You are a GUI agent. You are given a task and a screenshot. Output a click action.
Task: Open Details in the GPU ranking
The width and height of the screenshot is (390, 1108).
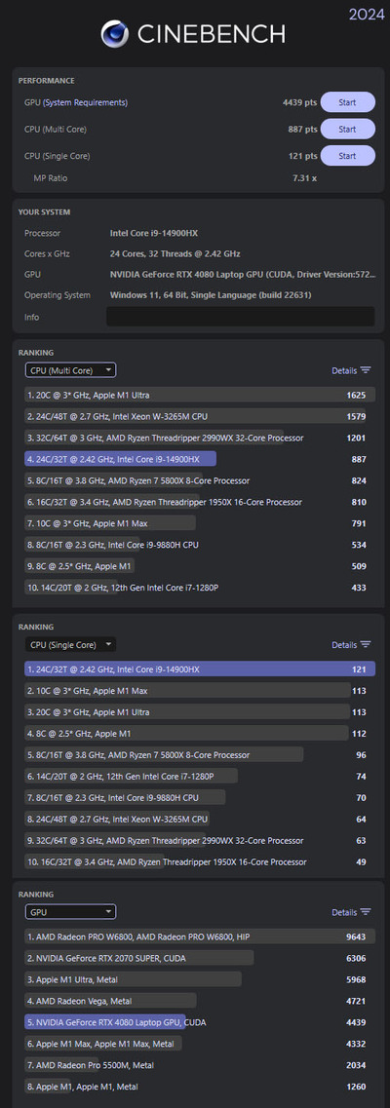click(344, 912)
